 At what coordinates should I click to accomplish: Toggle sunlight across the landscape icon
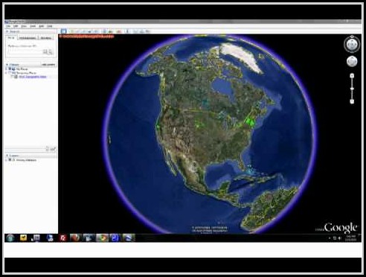pos(110,31)
